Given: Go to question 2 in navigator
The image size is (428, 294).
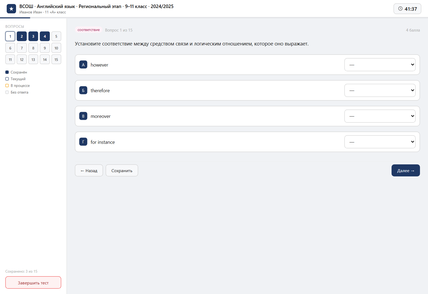Looking at the screenshot, I should coord(22,36).
